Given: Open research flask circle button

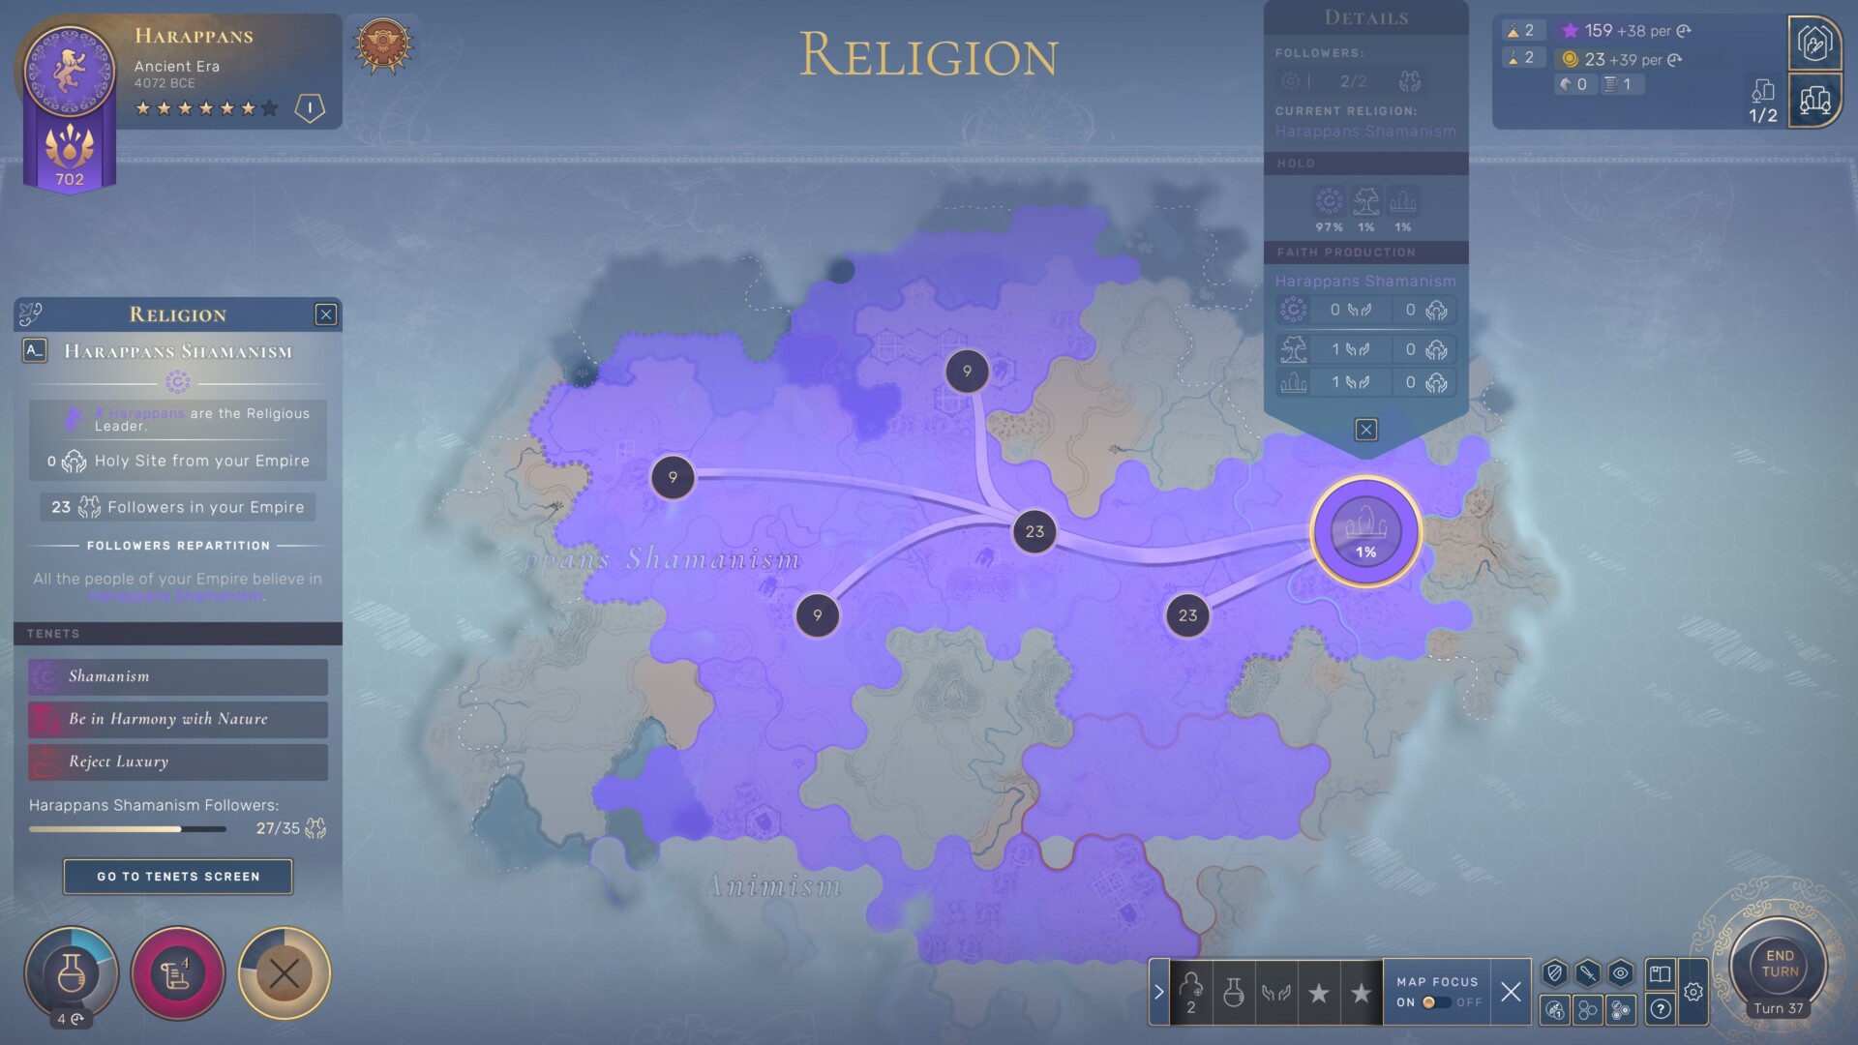Looking at the screenshot, I should (72, 973).
